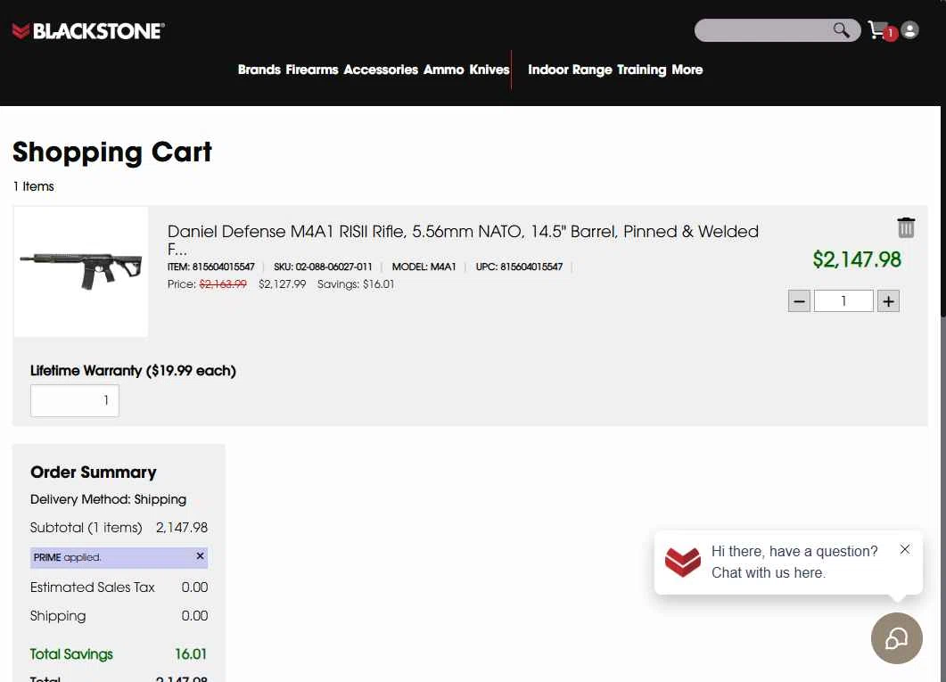Open Daniel Defense M4A1 product title link

[x=463, y=240]
